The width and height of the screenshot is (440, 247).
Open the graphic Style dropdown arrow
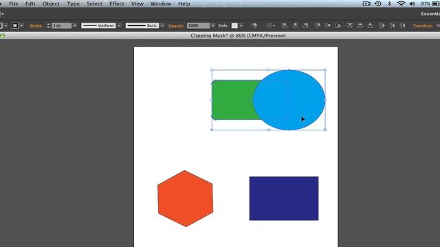point(241,25)
